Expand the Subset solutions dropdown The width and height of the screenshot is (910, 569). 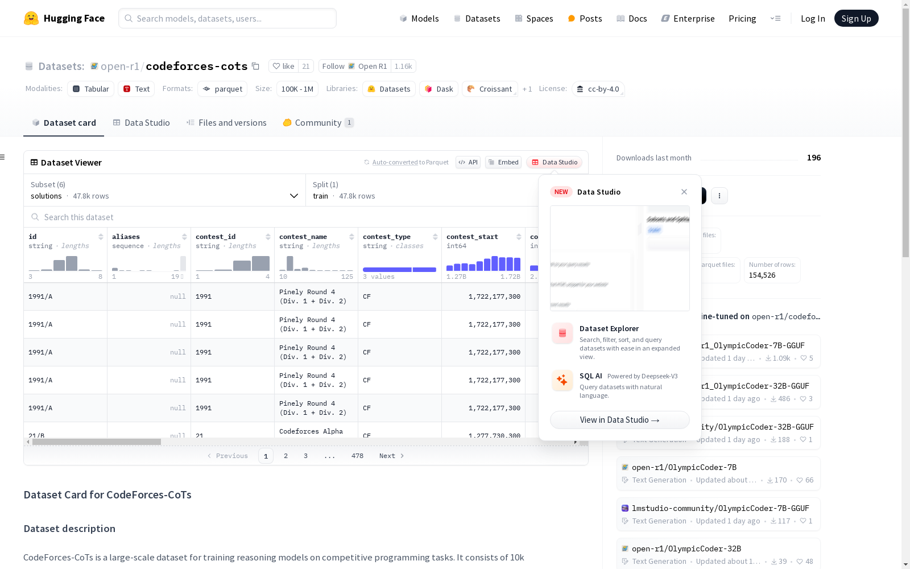(165, 190)
